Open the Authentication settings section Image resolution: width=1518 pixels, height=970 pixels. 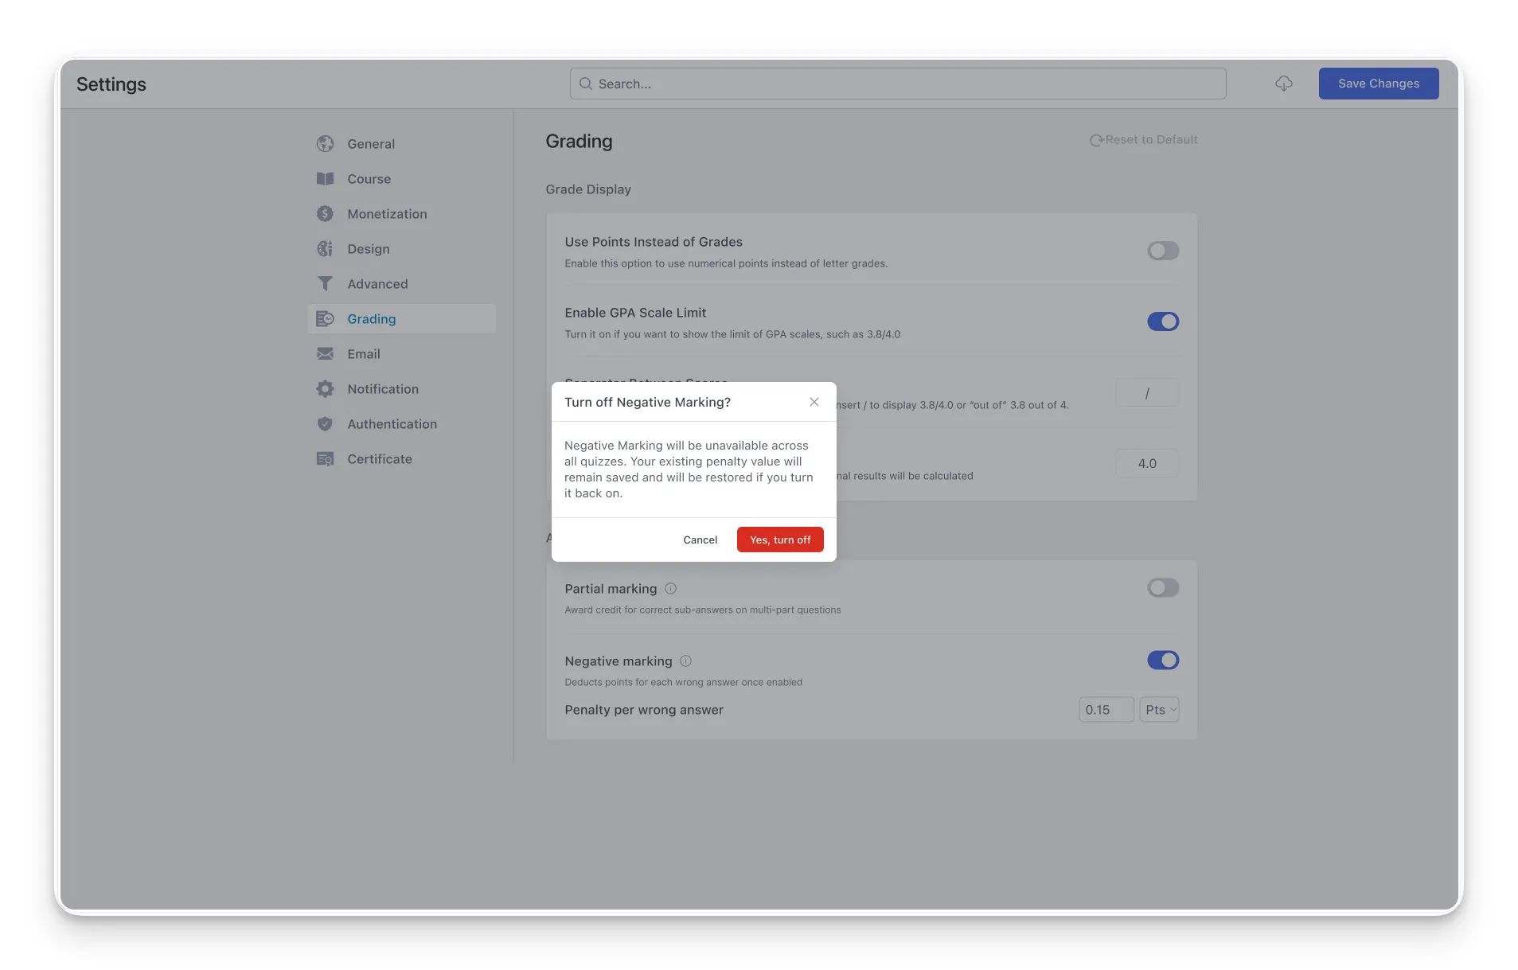click(401, 424)
